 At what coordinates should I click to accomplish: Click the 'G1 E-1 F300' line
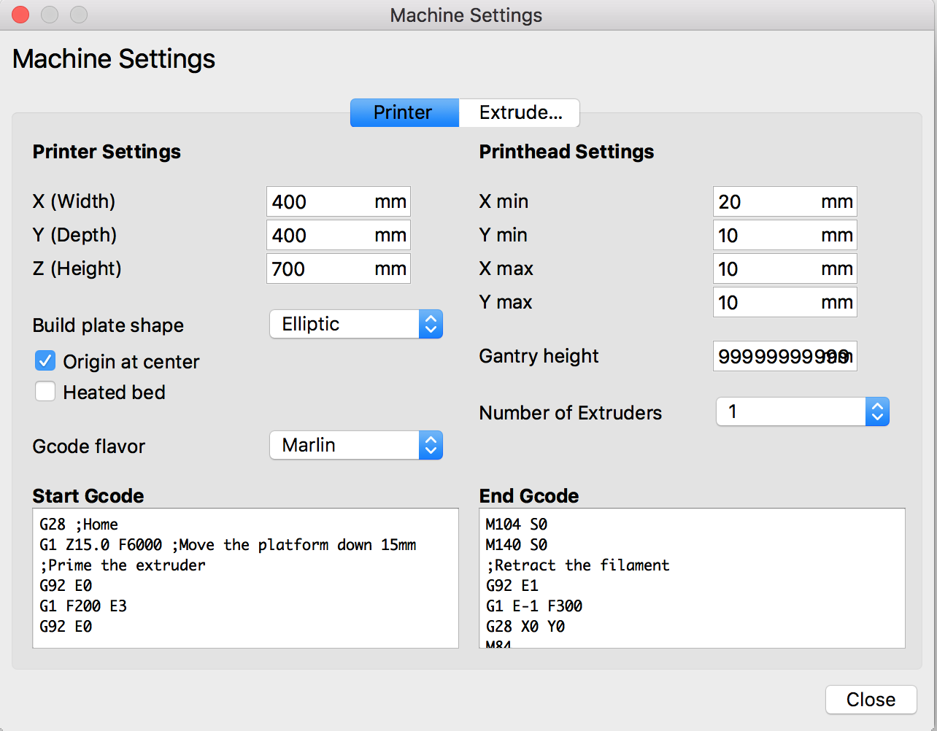[534, 606]
